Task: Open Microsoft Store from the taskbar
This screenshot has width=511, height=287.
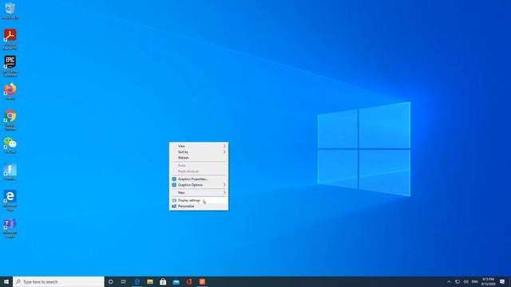Action: click(x=163, y=281)
